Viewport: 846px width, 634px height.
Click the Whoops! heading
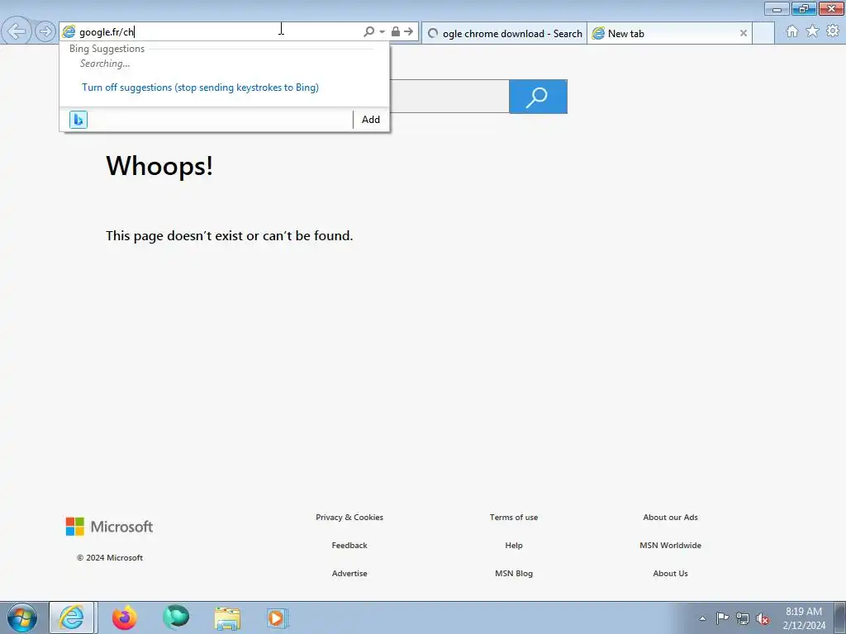coord(159,165)
